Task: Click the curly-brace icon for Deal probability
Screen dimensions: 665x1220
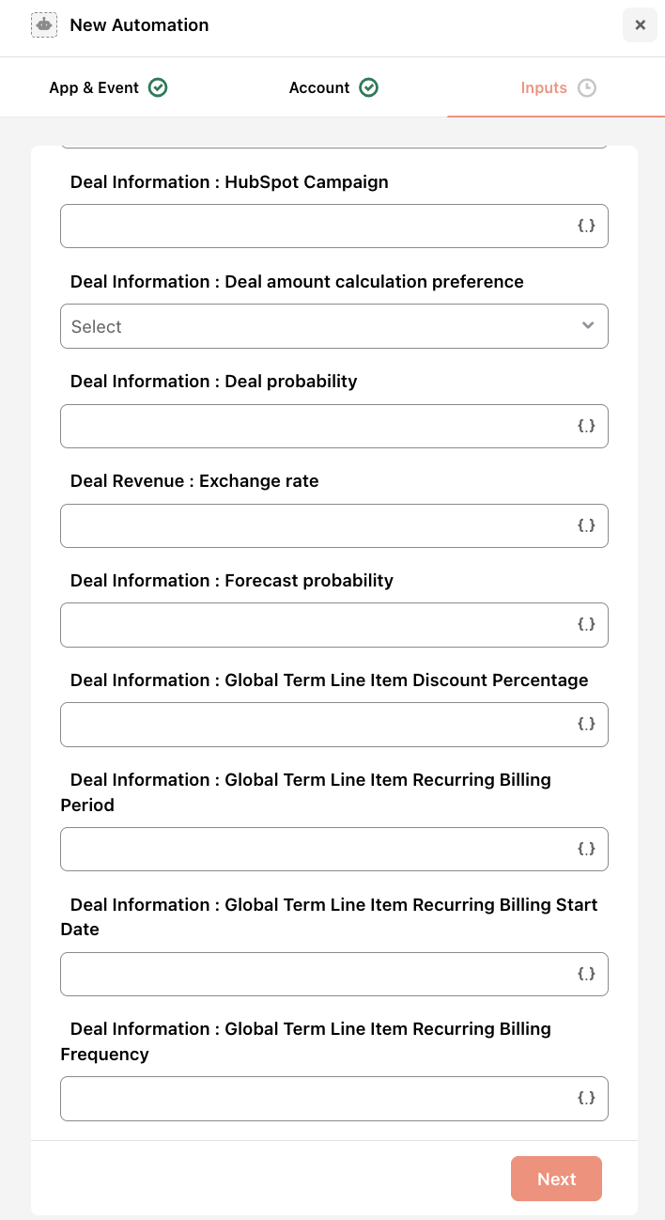Action: point(586,426)
